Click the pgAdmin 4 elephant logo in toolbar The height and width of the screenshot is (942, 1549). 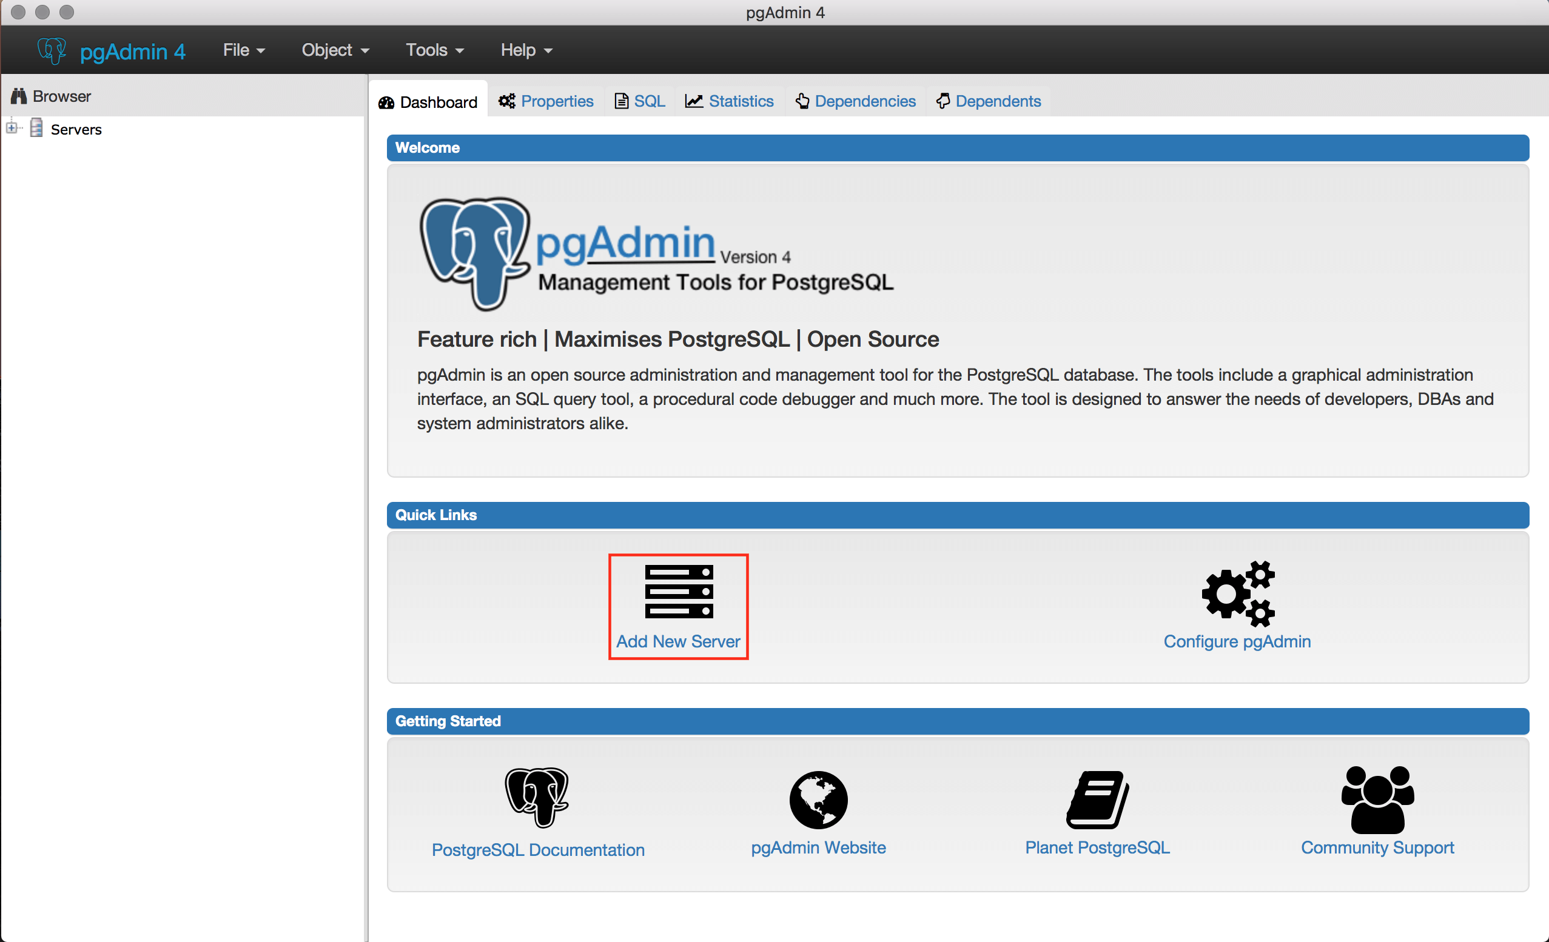click(52, 50)
